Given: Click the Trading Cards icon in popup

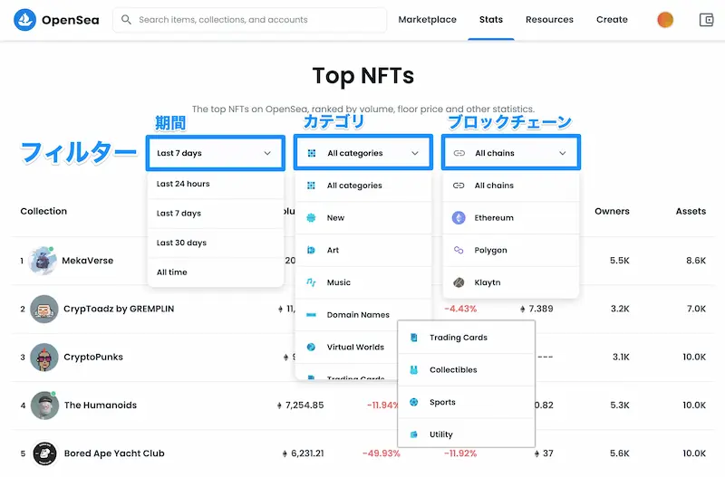Looking at the screenshot, I should pyautogui.click(x=414, y=338).
